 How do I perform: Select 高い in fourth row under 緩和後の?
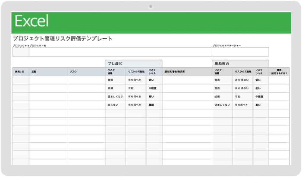[x=261, y=105]
